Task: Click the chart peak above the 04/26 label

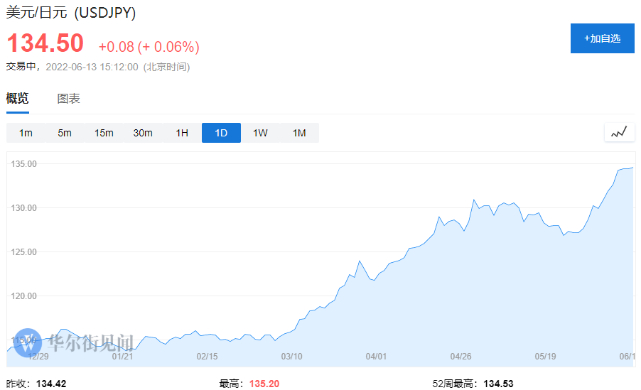Action: [474, 200]
